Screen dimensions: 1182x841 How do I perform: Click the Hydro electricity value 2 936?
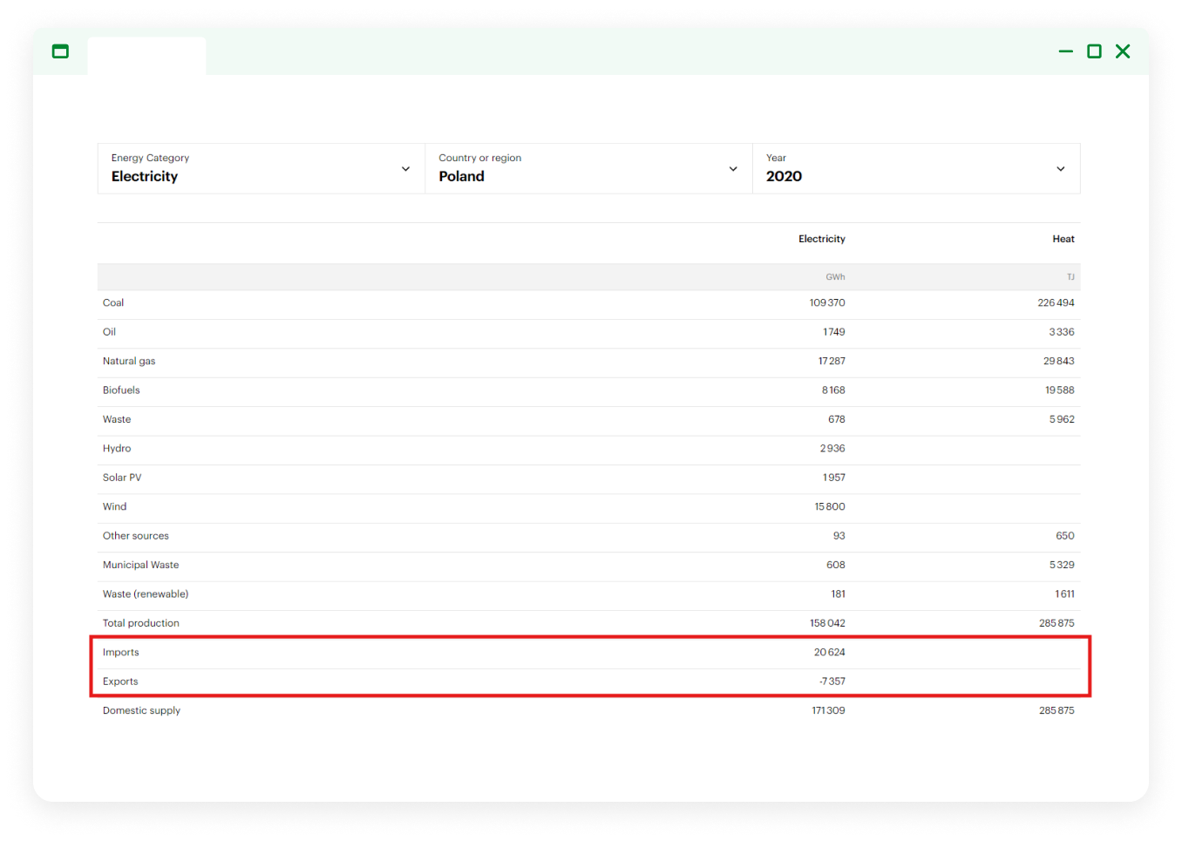(x=832, y=449)
